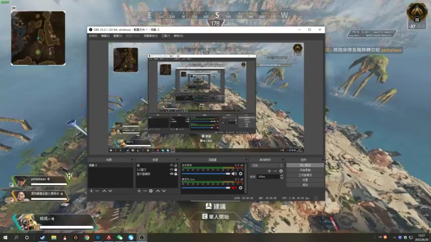Move the scene up with the up arrow
Viewport: 431px width, 242px height.
[104, 191]
